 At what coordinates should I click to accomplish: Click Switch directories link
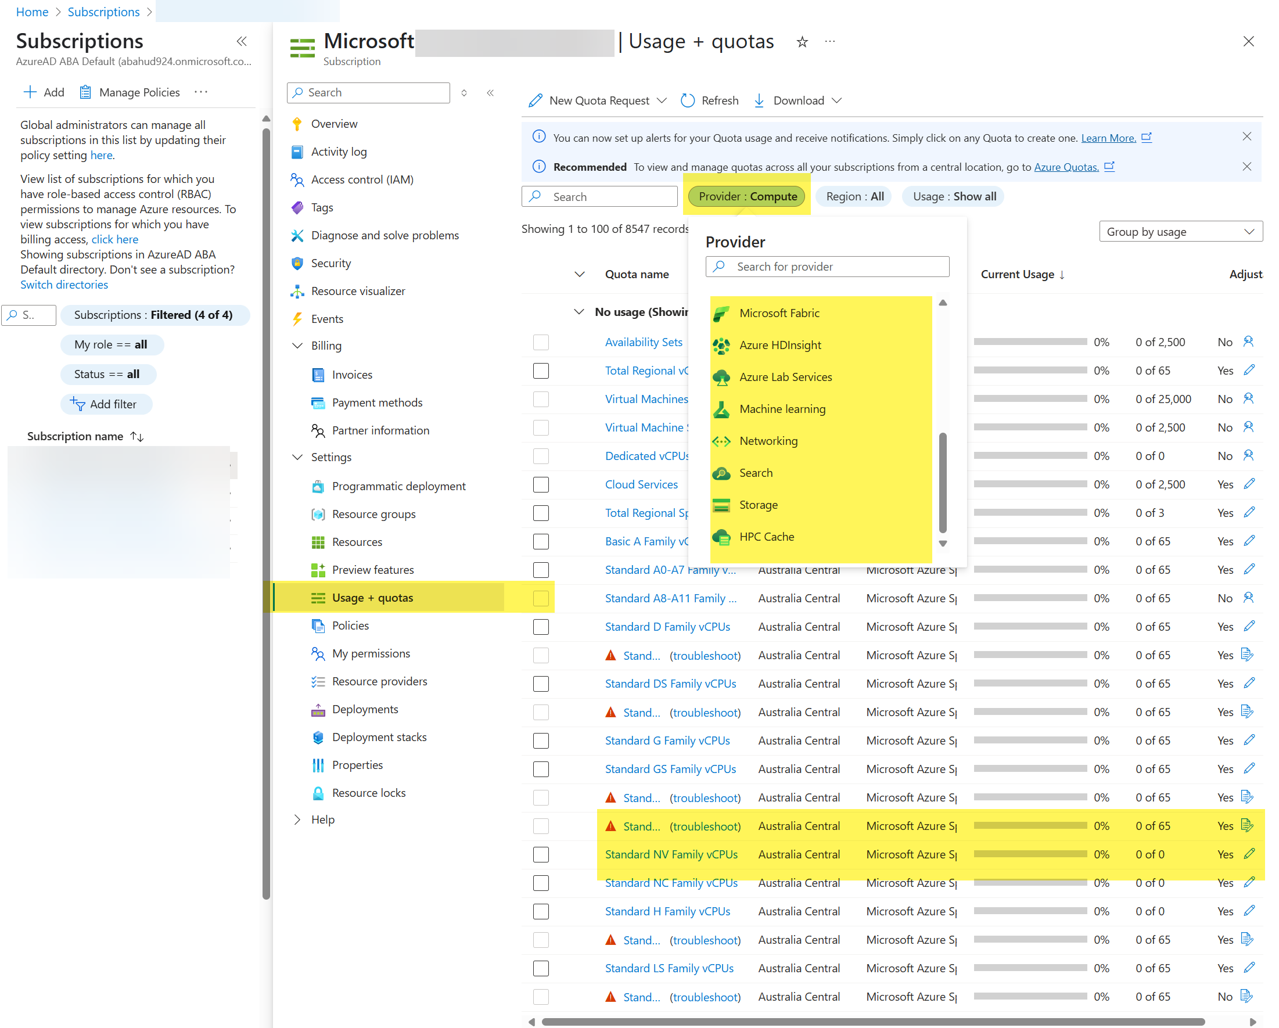tap(64, 285)
